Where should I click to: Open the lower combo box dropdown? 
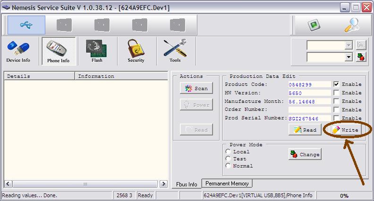(348, 57)
